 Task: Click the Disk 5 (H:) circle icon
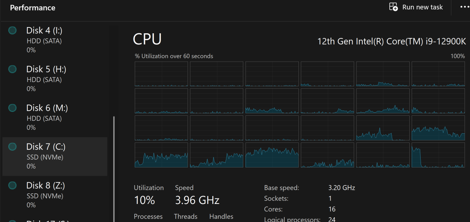[13, 69]
